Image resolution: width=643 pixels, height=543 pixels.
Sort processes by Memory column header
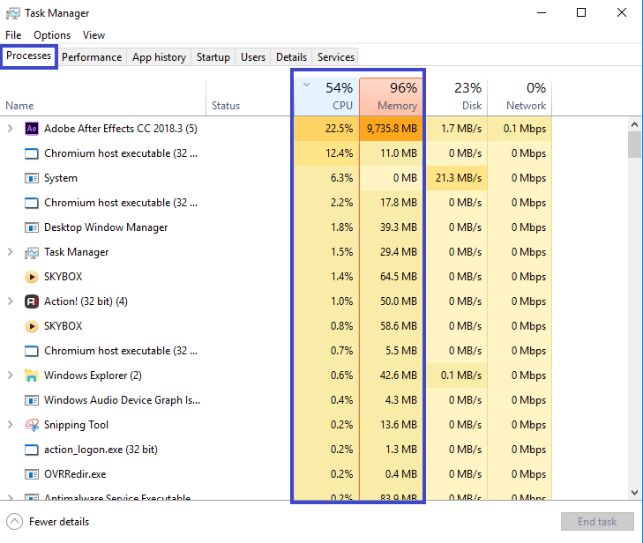click(x=392, y=96)
